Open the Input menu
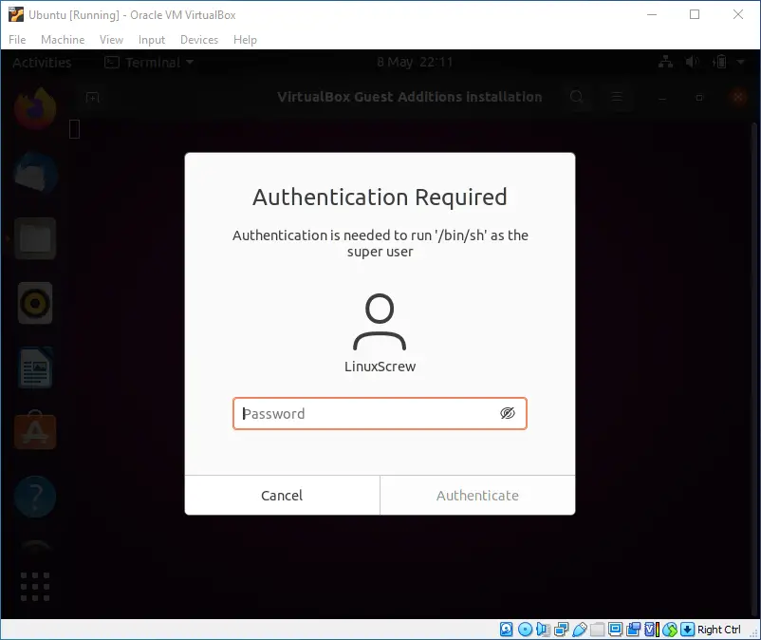The width and height of the screenshot is (761, 640). click(x=152, y=40)
